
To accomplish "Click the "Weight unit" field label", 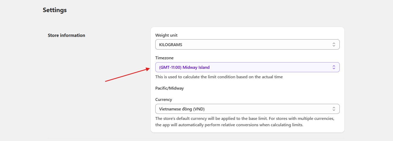I will pyautogui.click(x=166, y=35).
